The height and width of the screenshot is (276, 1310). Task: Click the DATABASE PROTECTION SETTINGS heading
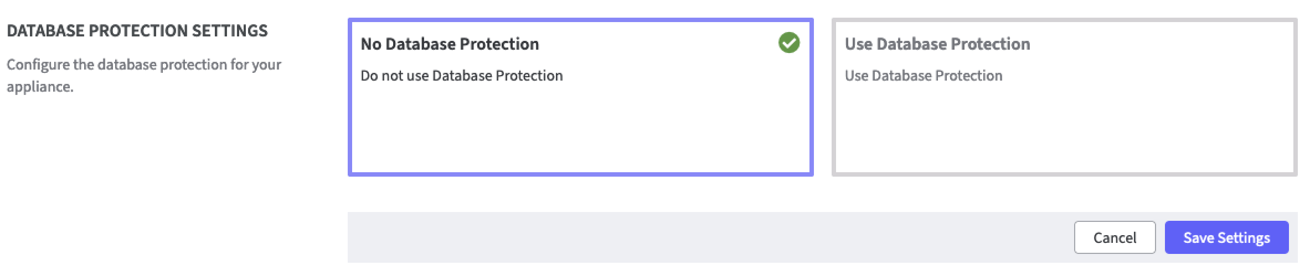pyautogui.click(x=137, y=31)
